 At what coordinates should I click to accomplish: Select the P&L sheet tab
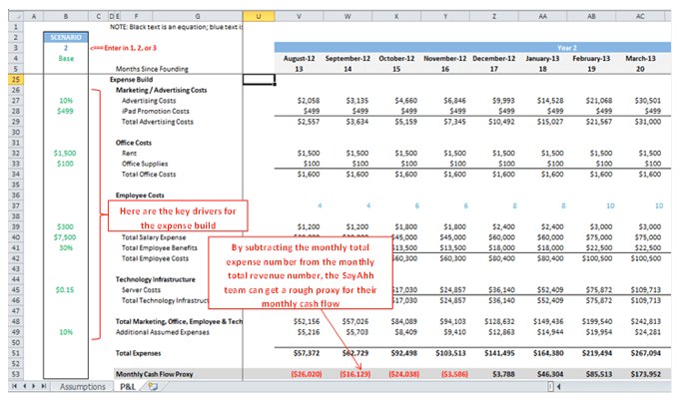125,385
